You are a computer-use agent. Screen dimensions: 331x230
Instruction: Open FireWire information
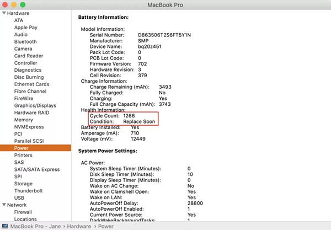tap(24, 98)
